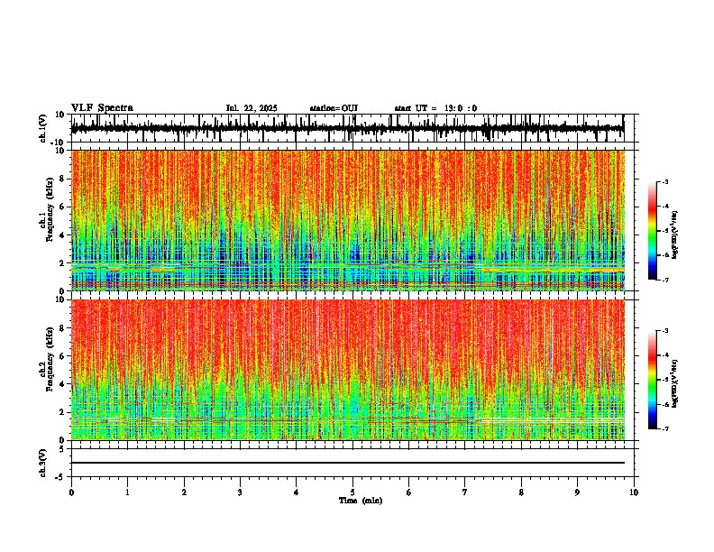The width and height of the screenshot is (714, 552).
Task: Click time axis tick 5
Action: 352,492
